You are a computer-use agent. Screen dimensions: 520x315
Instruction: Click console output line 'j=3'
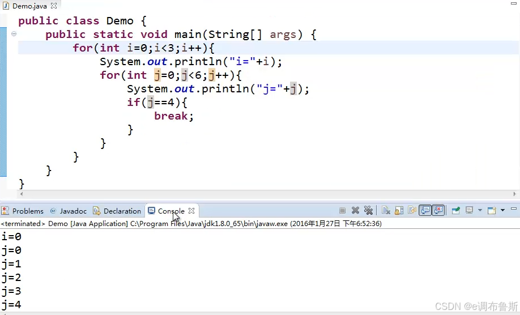11,291
